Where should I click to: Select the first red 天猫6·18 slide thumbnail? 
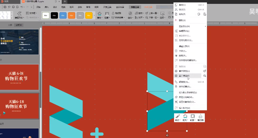(x=19, y=77)
